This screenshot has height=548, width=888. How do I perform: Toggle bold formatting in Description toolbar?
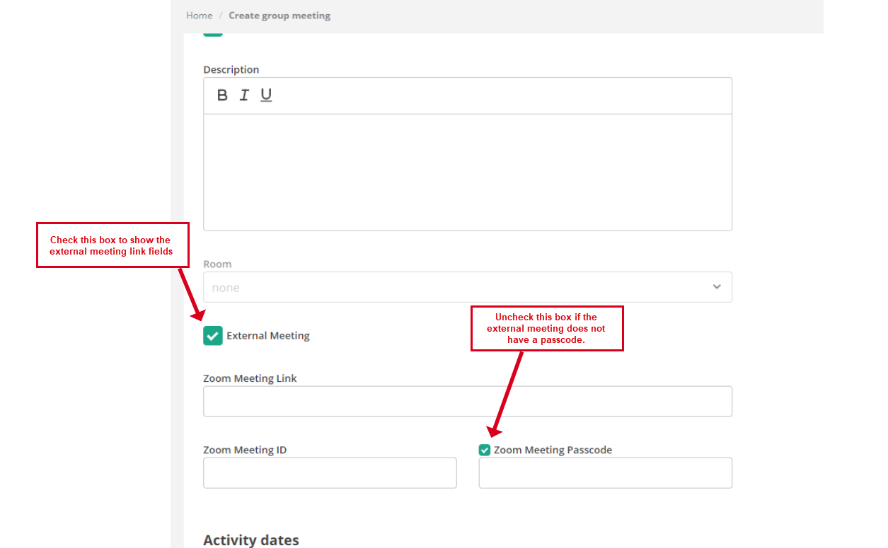222,95
